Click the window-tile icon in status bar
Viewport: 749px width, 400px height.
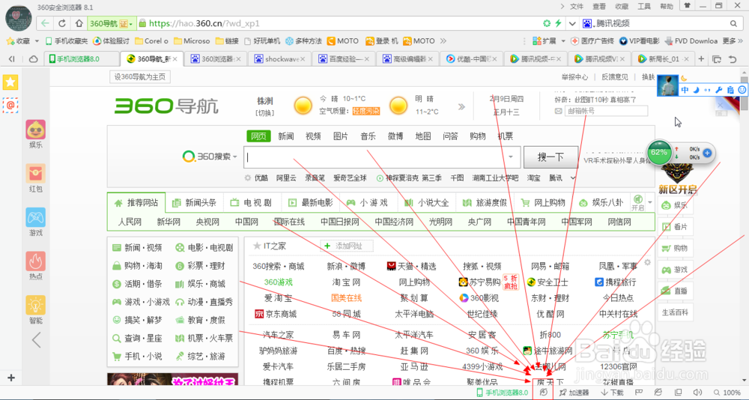[677, 393]
